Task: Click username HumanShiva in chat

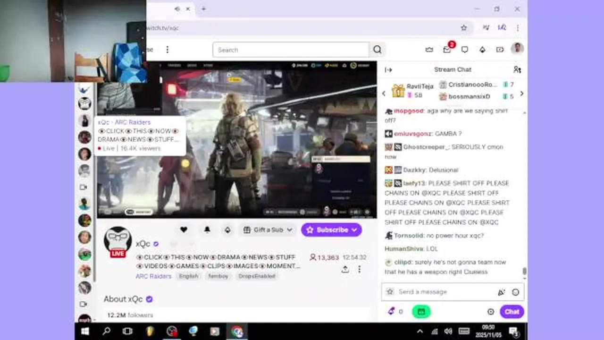Action: (404, 249)
